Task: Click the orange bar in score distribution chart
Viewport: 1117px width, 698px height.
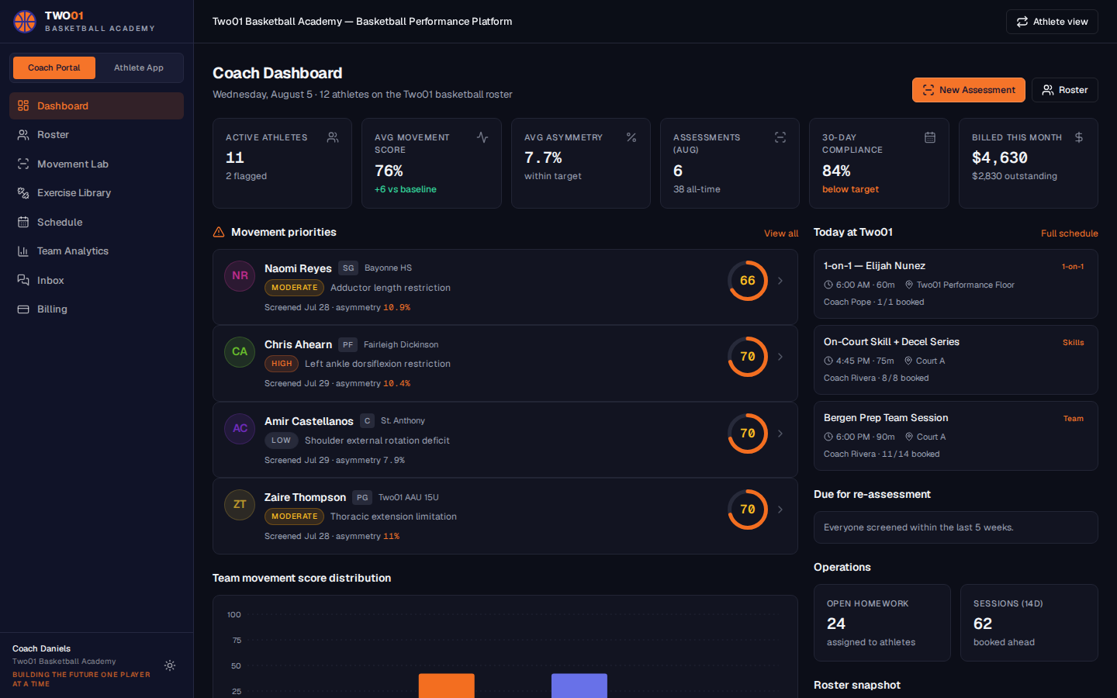Action: point(447,686)
